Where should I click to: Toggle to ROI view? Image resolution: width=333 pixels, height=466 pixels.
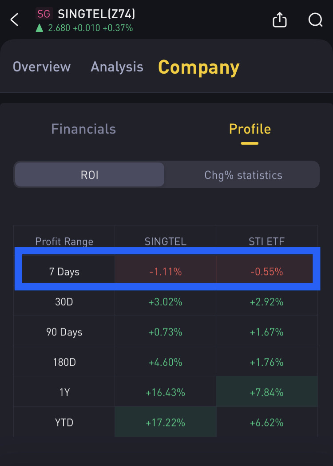89,175
